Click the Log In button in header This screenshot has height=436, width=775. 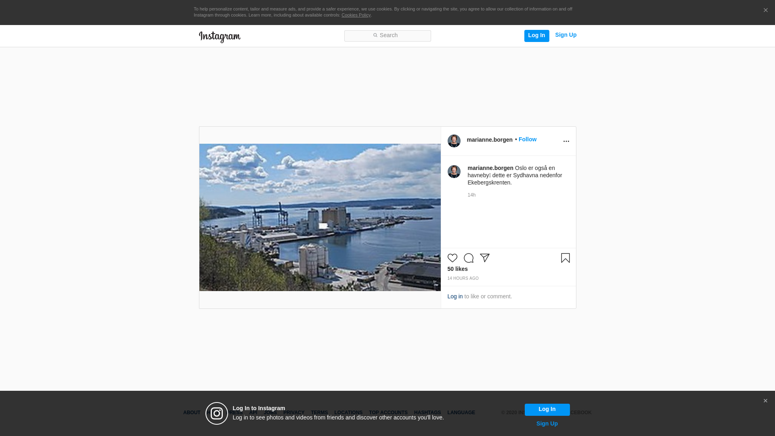536,36
